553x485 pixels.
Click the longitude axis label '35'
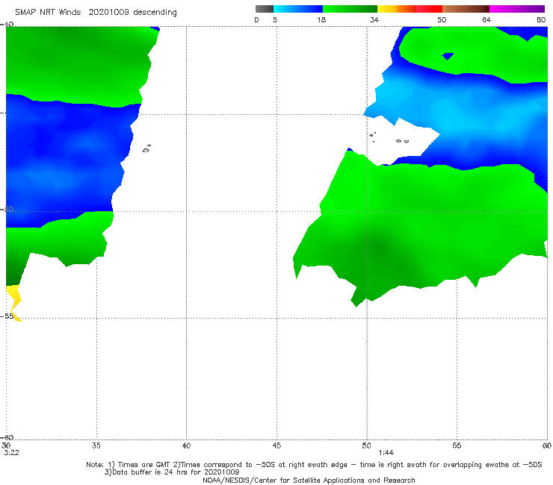click(x=96, y=445)
